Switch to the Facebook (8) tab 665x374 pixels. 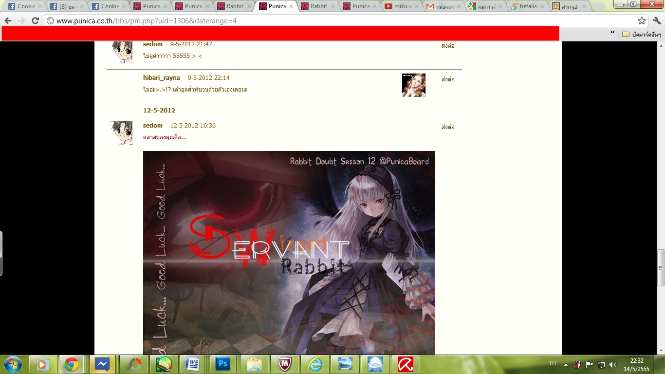pos(68,6)
